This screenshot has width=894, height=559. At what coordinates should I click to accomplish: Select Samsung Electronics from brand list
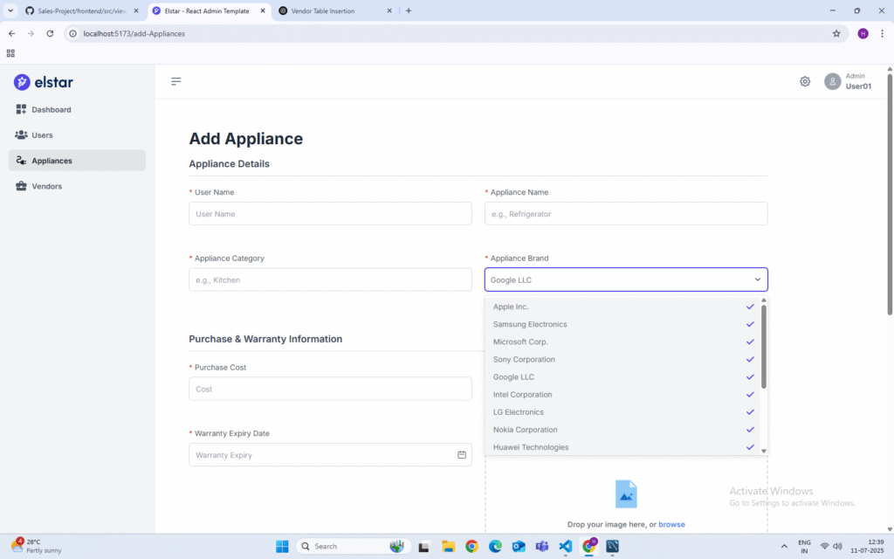[622, 325]
